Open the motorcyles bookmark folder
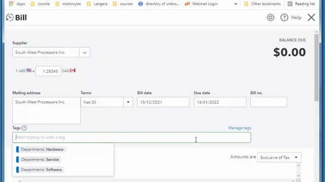 coord(68,4)
